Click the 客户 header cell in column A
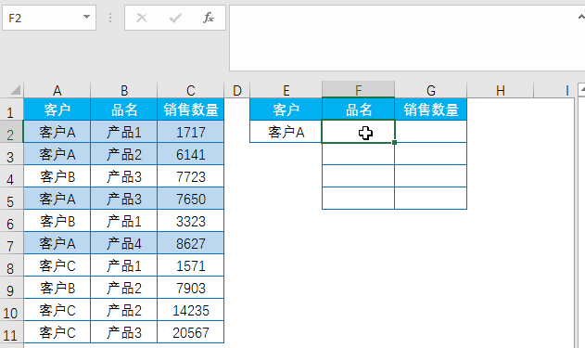The height and width of the screenshot is (348, 585). [57, 110]
